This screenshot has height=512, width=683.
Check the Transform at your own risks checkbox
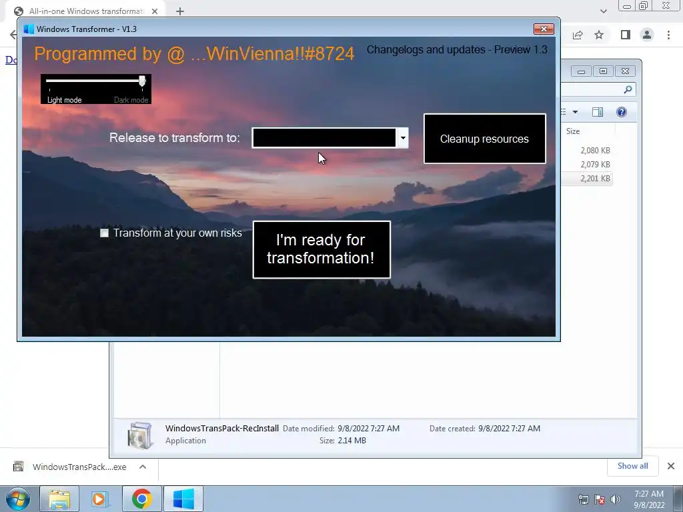(x=104, y=233)
